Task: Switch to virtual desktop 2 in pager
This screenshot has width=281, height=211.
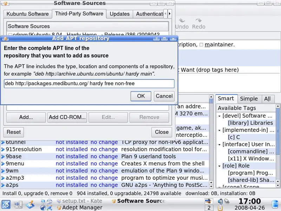Action: pyautogui.click(x=209, y=208)
